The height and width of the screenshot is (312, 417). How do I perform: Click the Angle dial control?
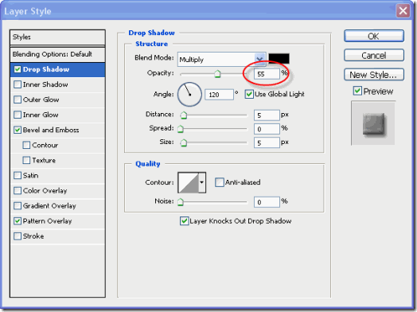coord(189,95)
